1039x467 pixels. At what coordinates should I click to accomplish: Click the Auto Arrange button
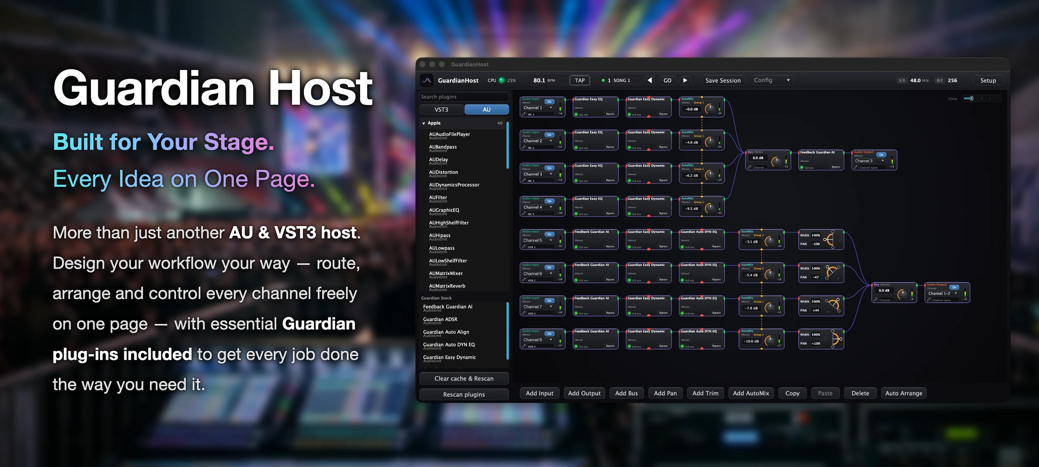pyautogui.click(x=903, y=393)
